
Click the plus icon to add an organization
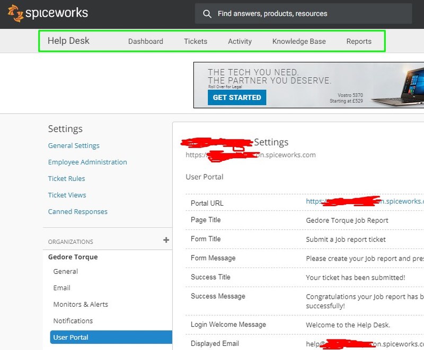tap(166, 240)
